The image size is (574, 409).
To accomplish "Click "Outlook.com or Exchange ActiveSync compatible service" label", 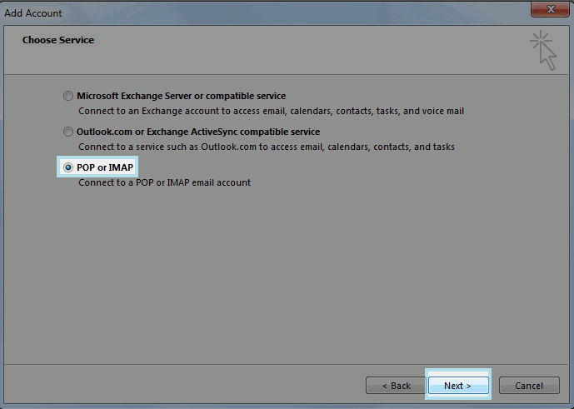I will [197, 132].
